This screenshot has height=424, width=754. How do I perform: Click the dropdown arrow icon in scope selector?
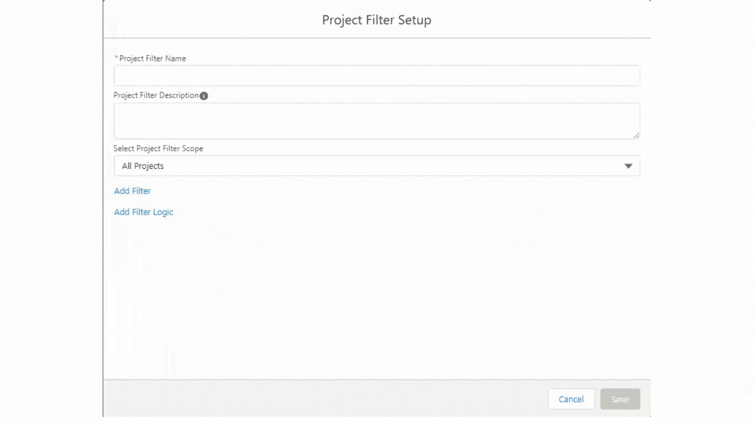pos(628,166)
